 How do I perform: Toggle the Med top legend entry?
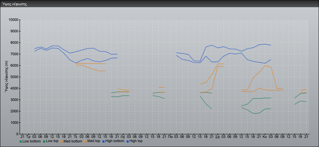coord(92,141)
